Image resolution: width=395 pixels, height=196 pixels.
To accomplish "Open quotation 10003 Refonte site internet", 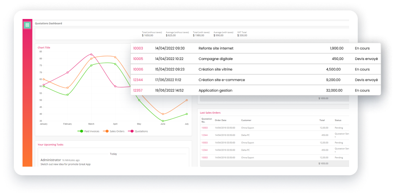I will pyautogui.click(x=138, y=48).
